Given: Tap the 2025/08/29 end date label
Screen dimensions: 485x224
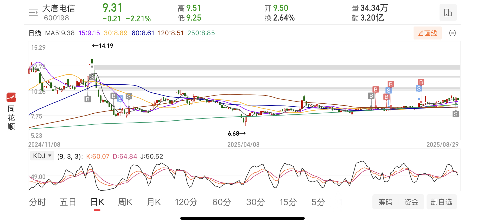Looking at the screenshot, I should [x=443, y=144].
